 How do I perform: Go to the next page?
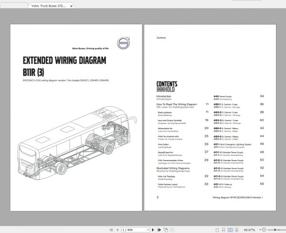(x=153, y=230)
